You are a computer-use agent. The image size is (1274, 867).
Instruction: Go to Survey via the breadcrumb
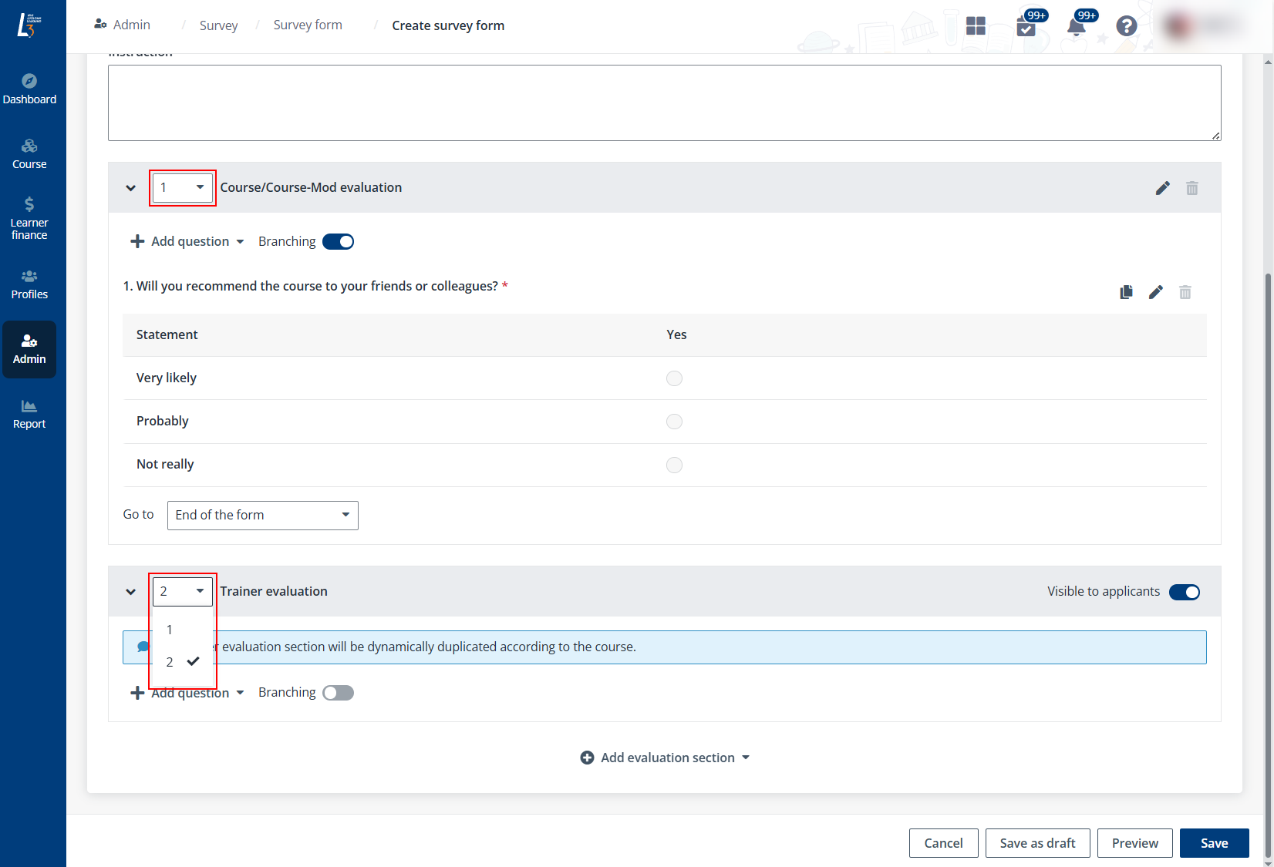(x=218, y=25)
